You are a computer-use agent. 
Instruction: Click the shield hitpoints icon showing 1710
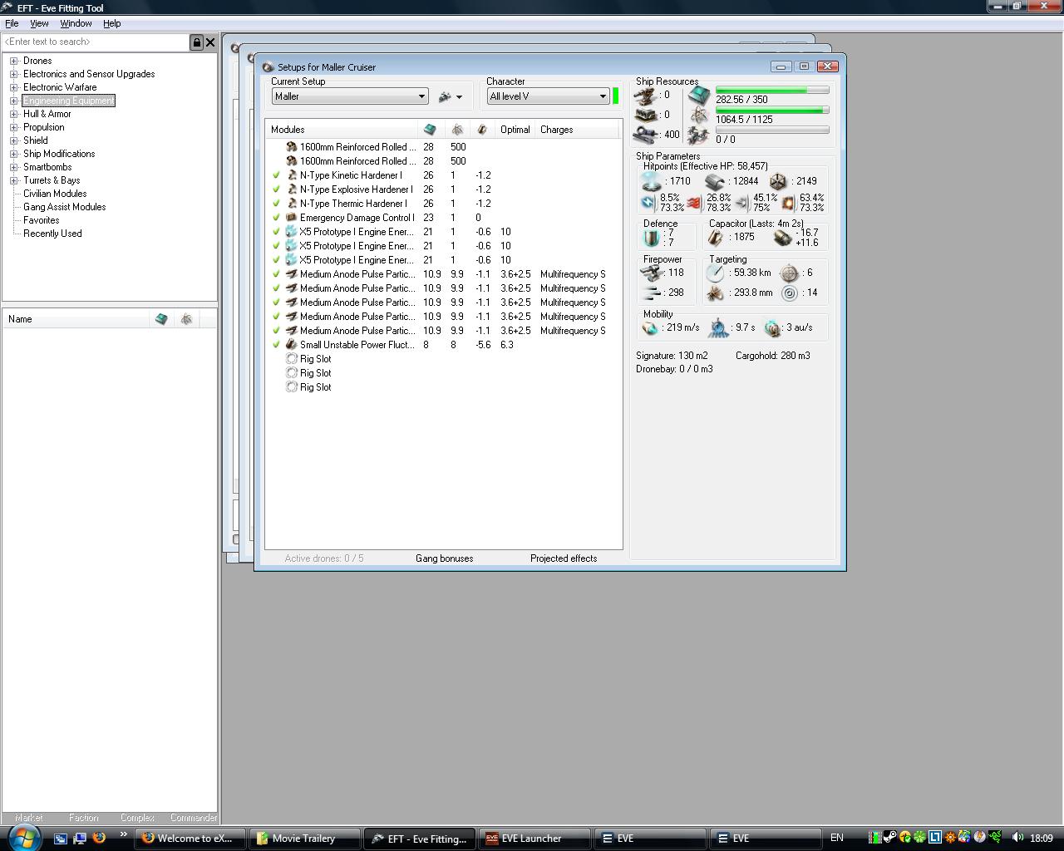click(x=652, y=181)
